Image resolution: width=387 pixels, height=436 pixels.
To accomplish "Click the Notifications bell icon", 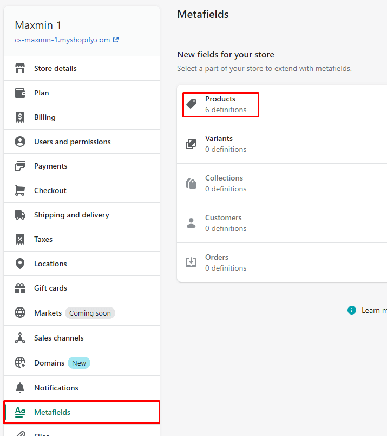I will pyautogui.click(x=20, y=388).
